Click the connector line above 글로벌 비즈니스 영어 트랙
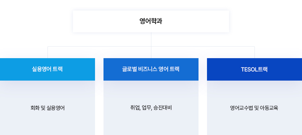The width and height of the screenshot is (302, 135). click(151, 52)
